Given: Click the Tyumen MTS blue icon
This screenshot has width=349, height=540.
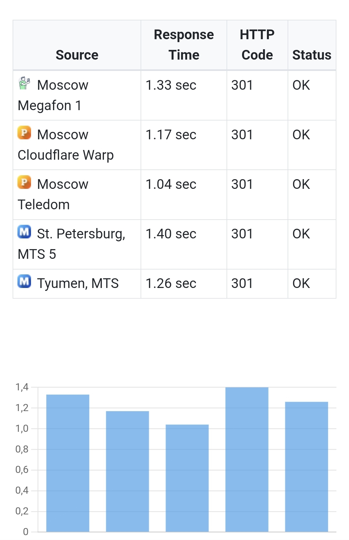Looking at the screenshot, I should click(24, 281).
